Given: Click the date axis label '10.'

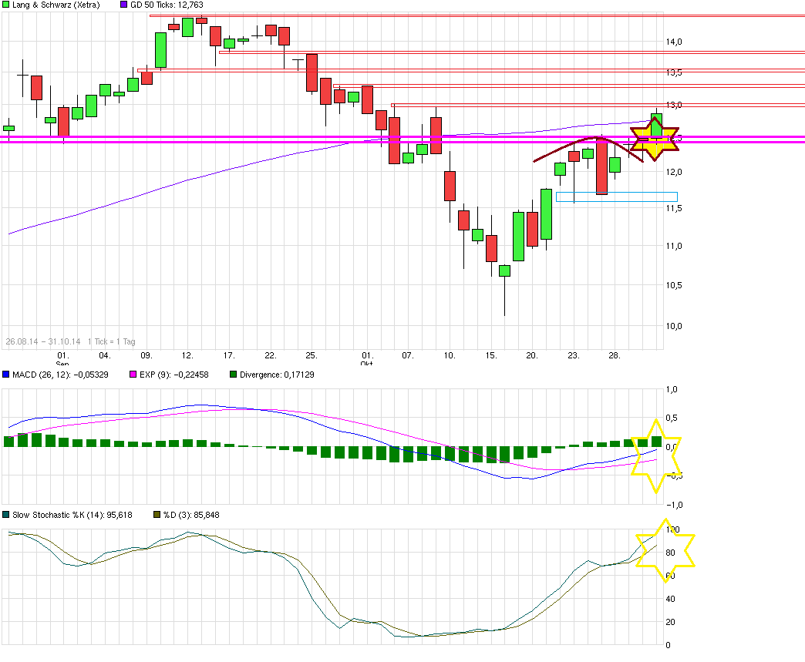Looking at the screenshot, I should pos(450,355).
